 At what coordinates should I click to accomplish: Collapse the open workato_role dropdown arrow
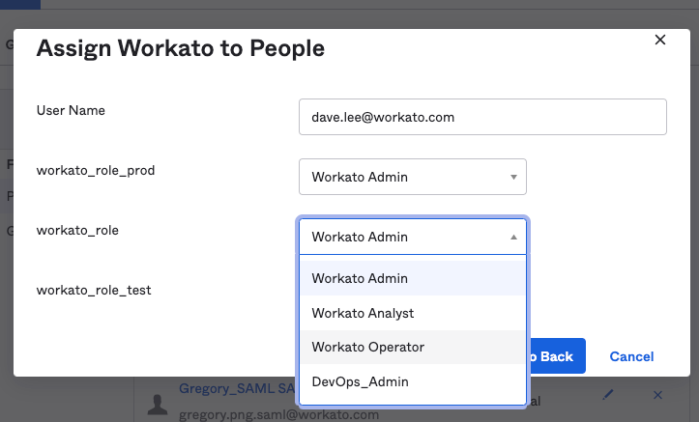tap(512, 237)
